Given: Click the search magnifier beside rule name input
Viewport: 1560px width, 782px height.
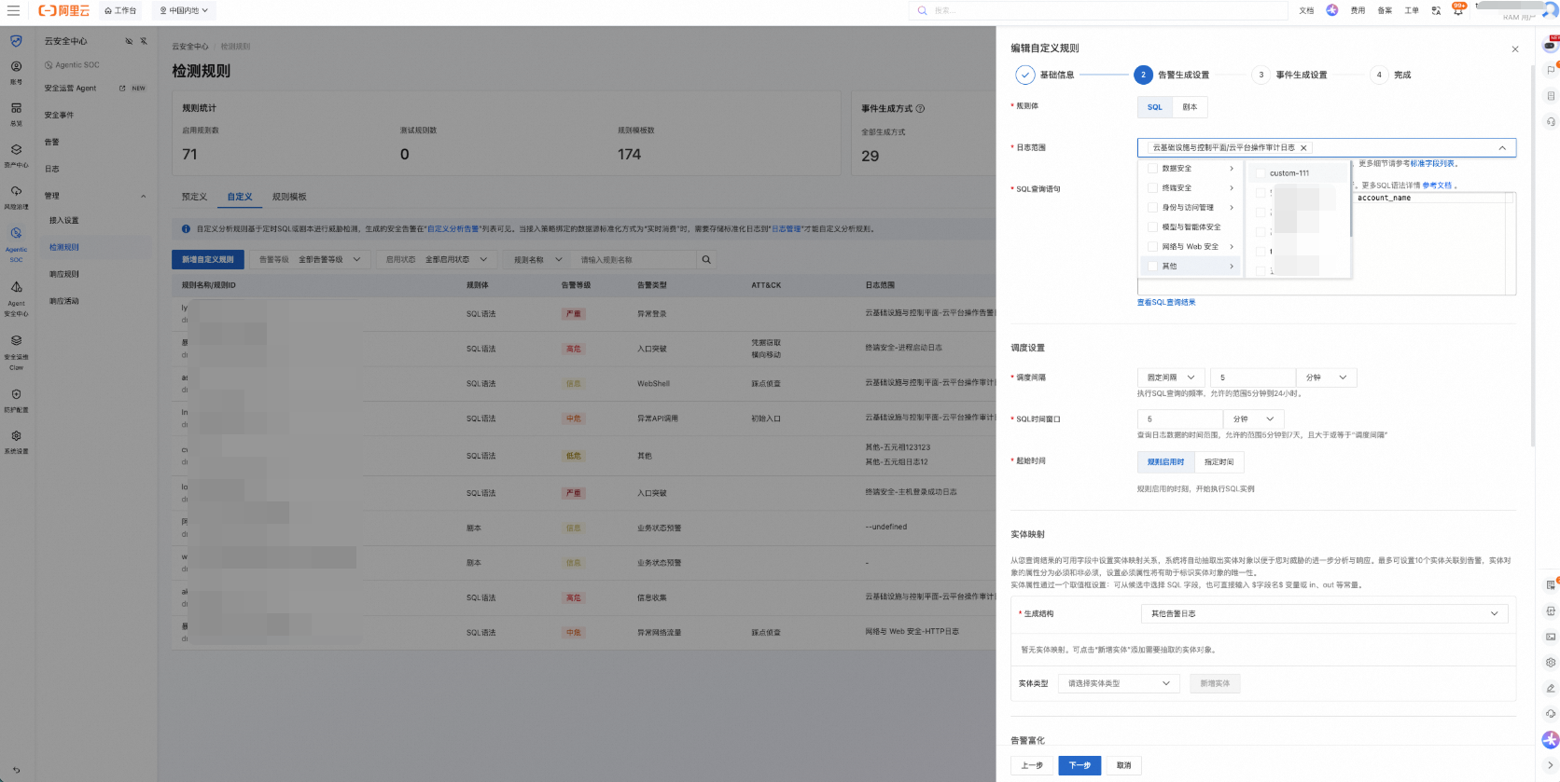Looking at the screenshot, I should [706, 260].
